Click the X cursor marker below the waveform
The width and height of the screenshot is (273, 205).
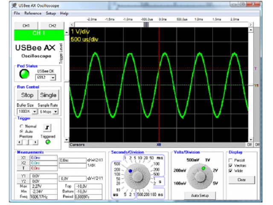[x=159, y=145]
